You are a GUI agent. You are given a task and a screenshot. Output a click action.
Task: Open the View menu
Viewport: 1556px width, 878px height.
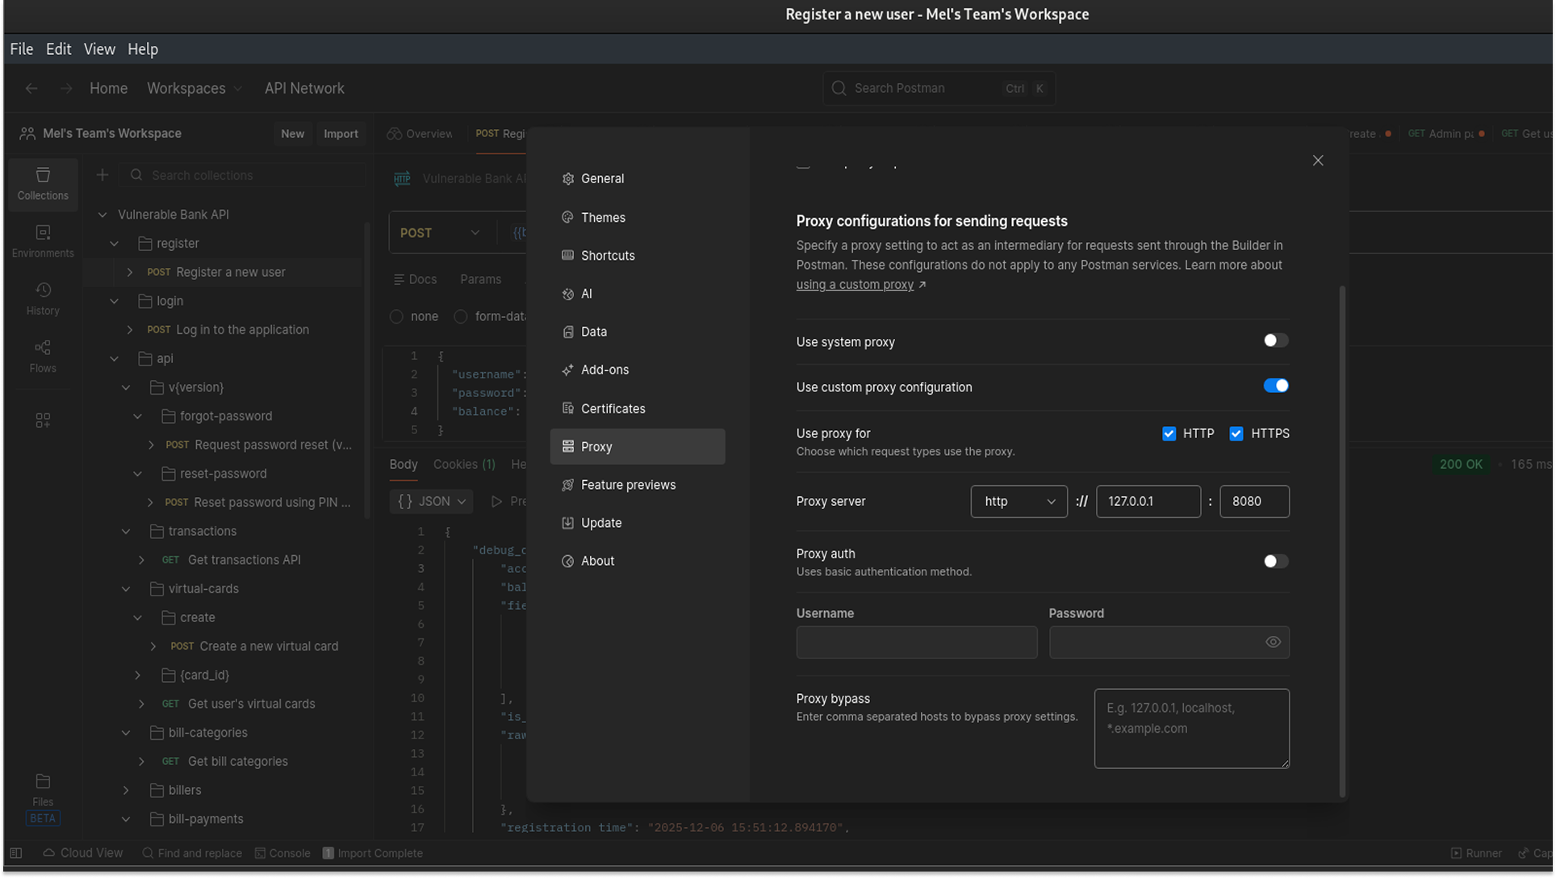[x=99, y=49]
